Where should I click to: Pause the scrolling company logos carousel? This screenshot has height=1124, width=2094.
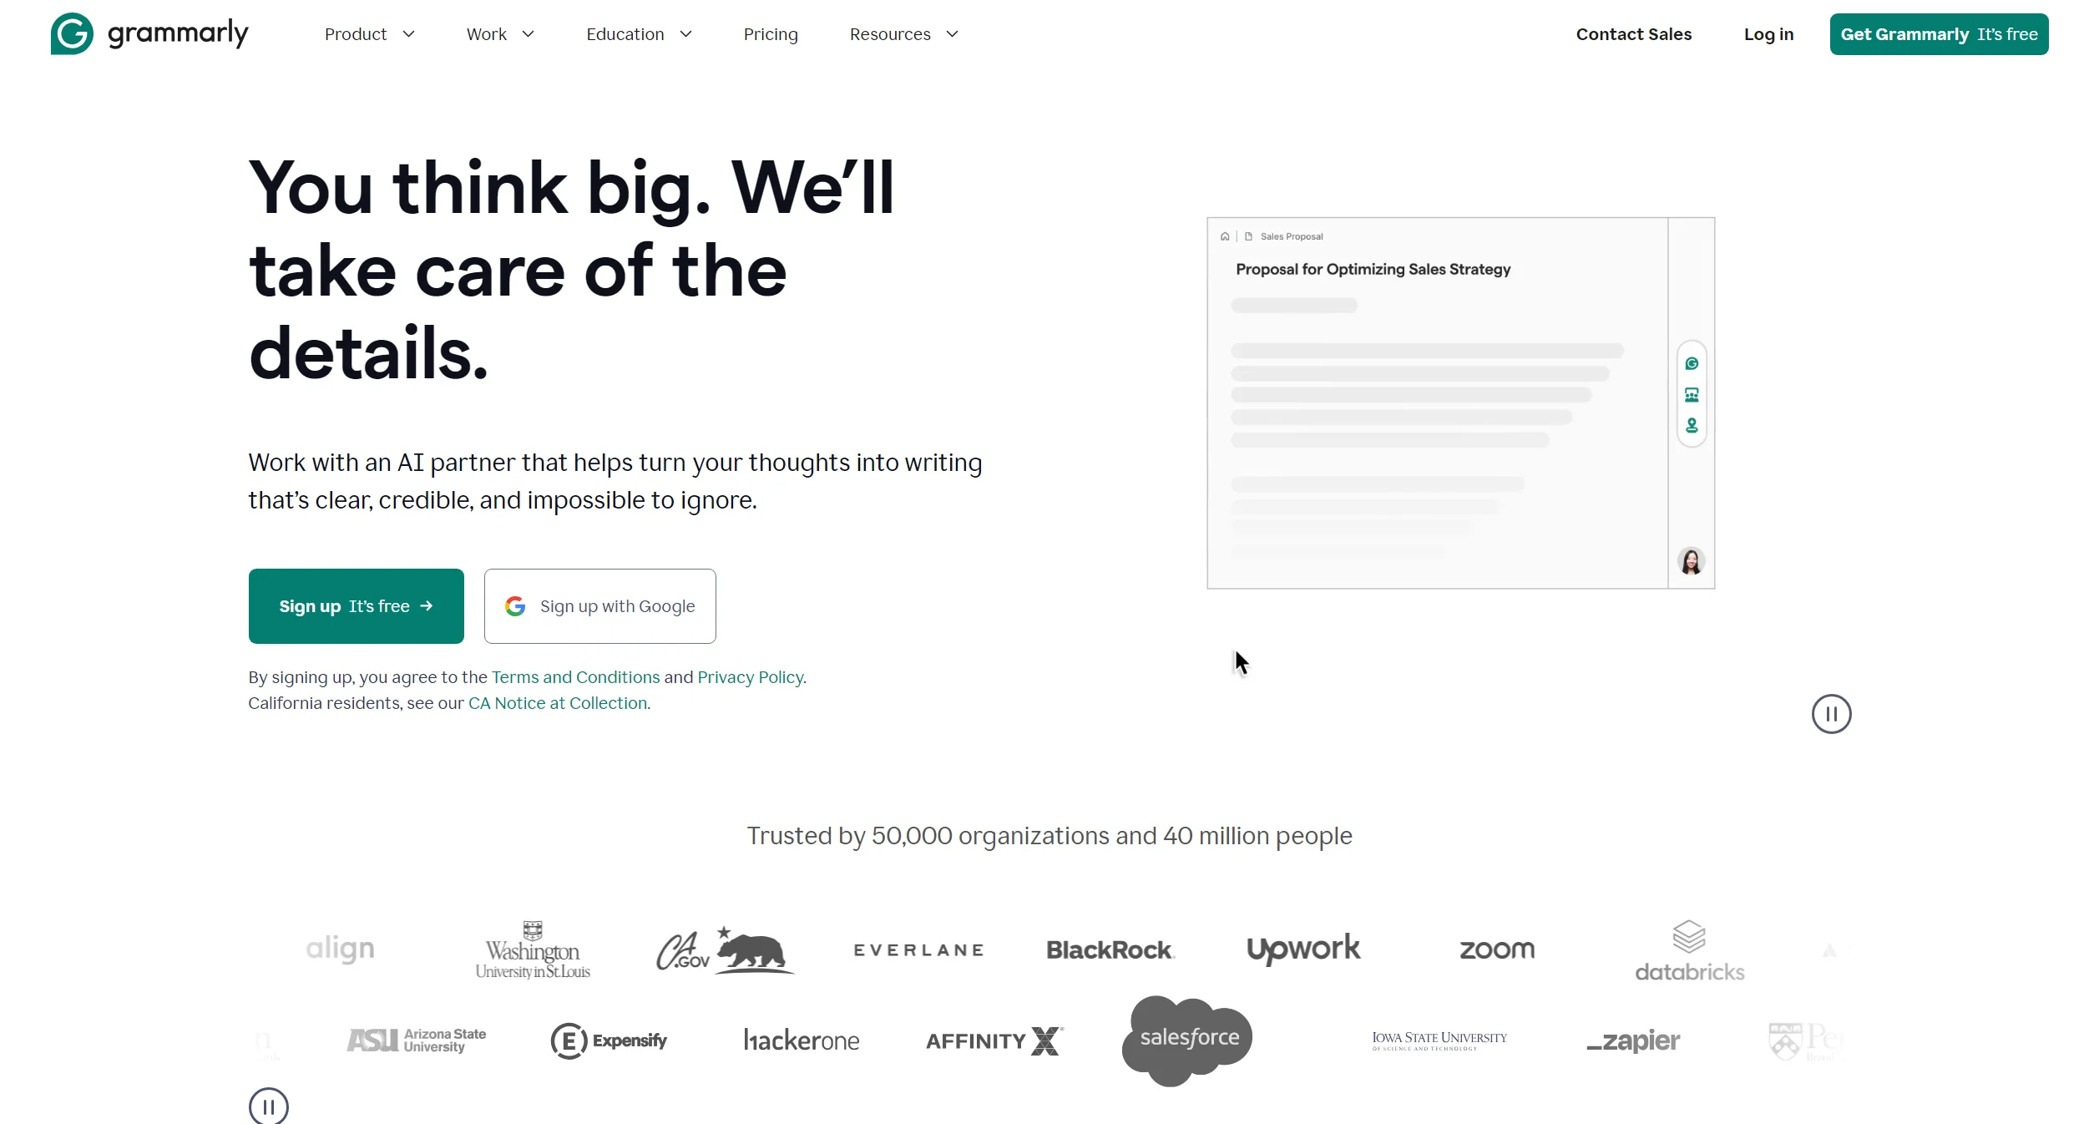pos(269,1107)
